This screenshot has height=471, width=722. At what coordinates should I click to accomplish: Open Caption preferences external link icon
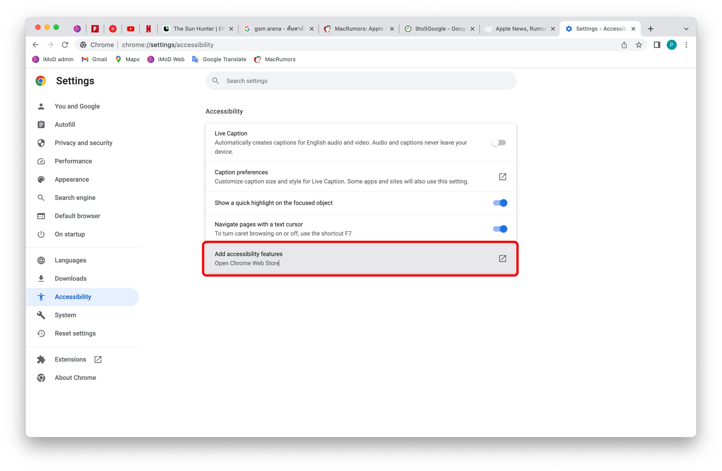pyautogui.click(x=502, y=177)
